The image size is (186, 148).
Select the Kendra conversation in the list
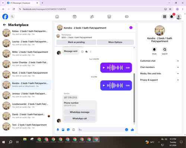tap(26, 85)
